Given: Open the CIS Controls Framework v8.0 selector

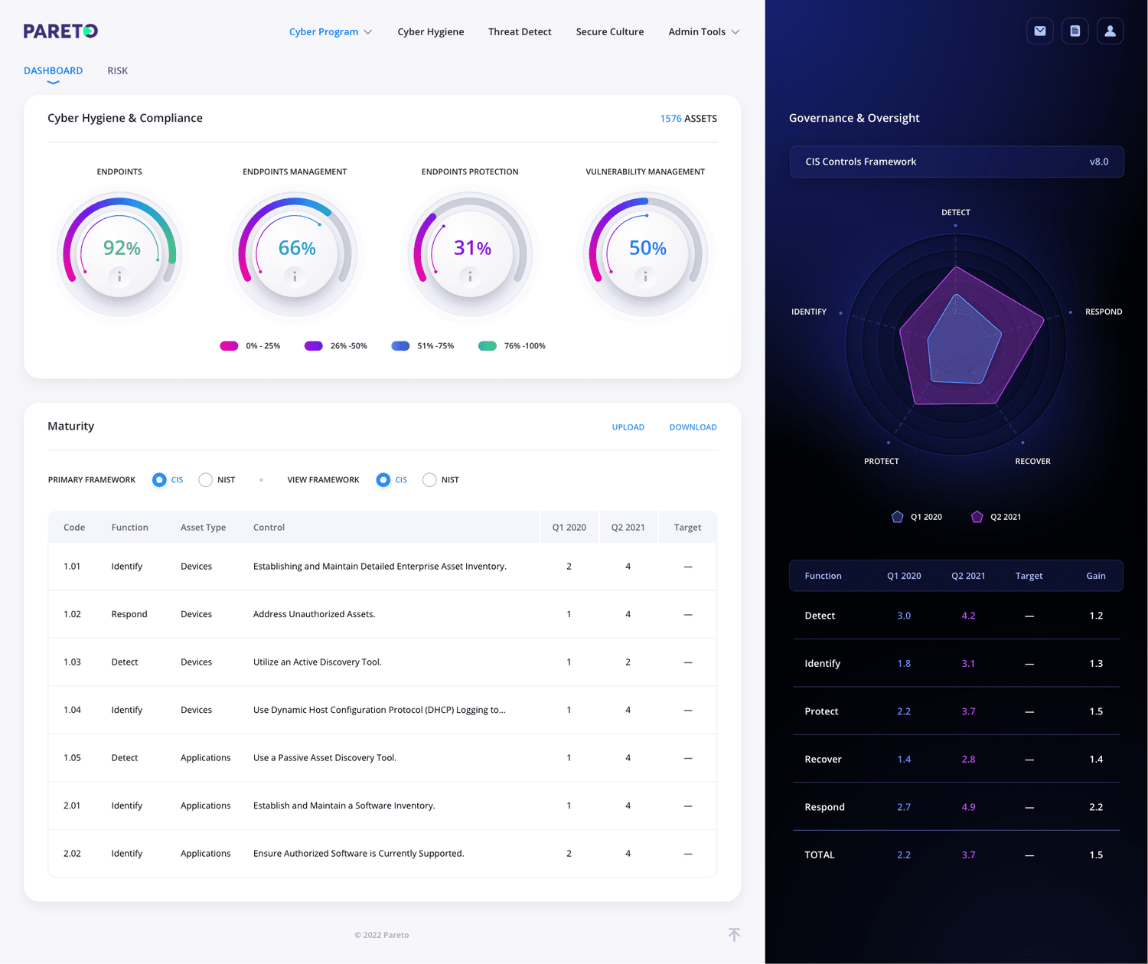Looking at the screenshot, I should click(x=956, y=162).
